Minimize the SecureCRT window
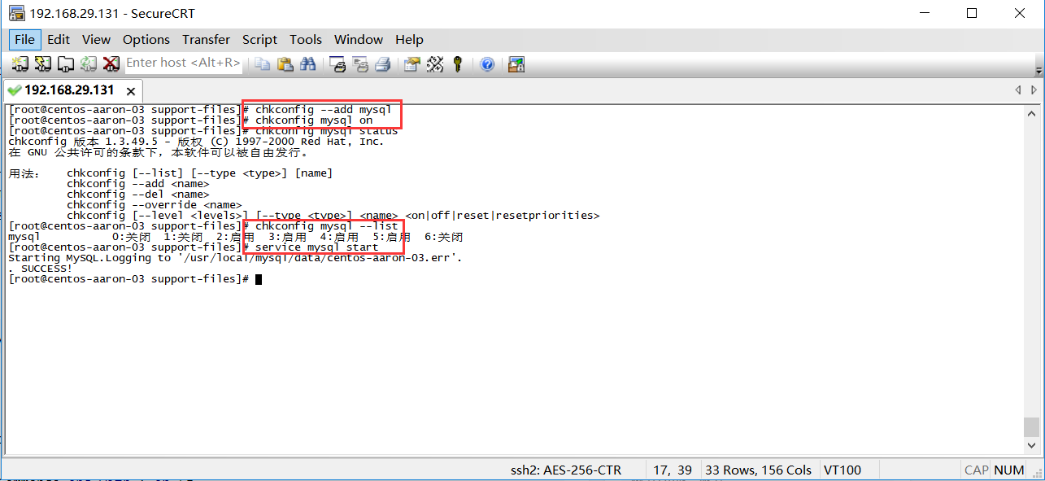This screenshot has height=481, width=1045. coord(925,13)
